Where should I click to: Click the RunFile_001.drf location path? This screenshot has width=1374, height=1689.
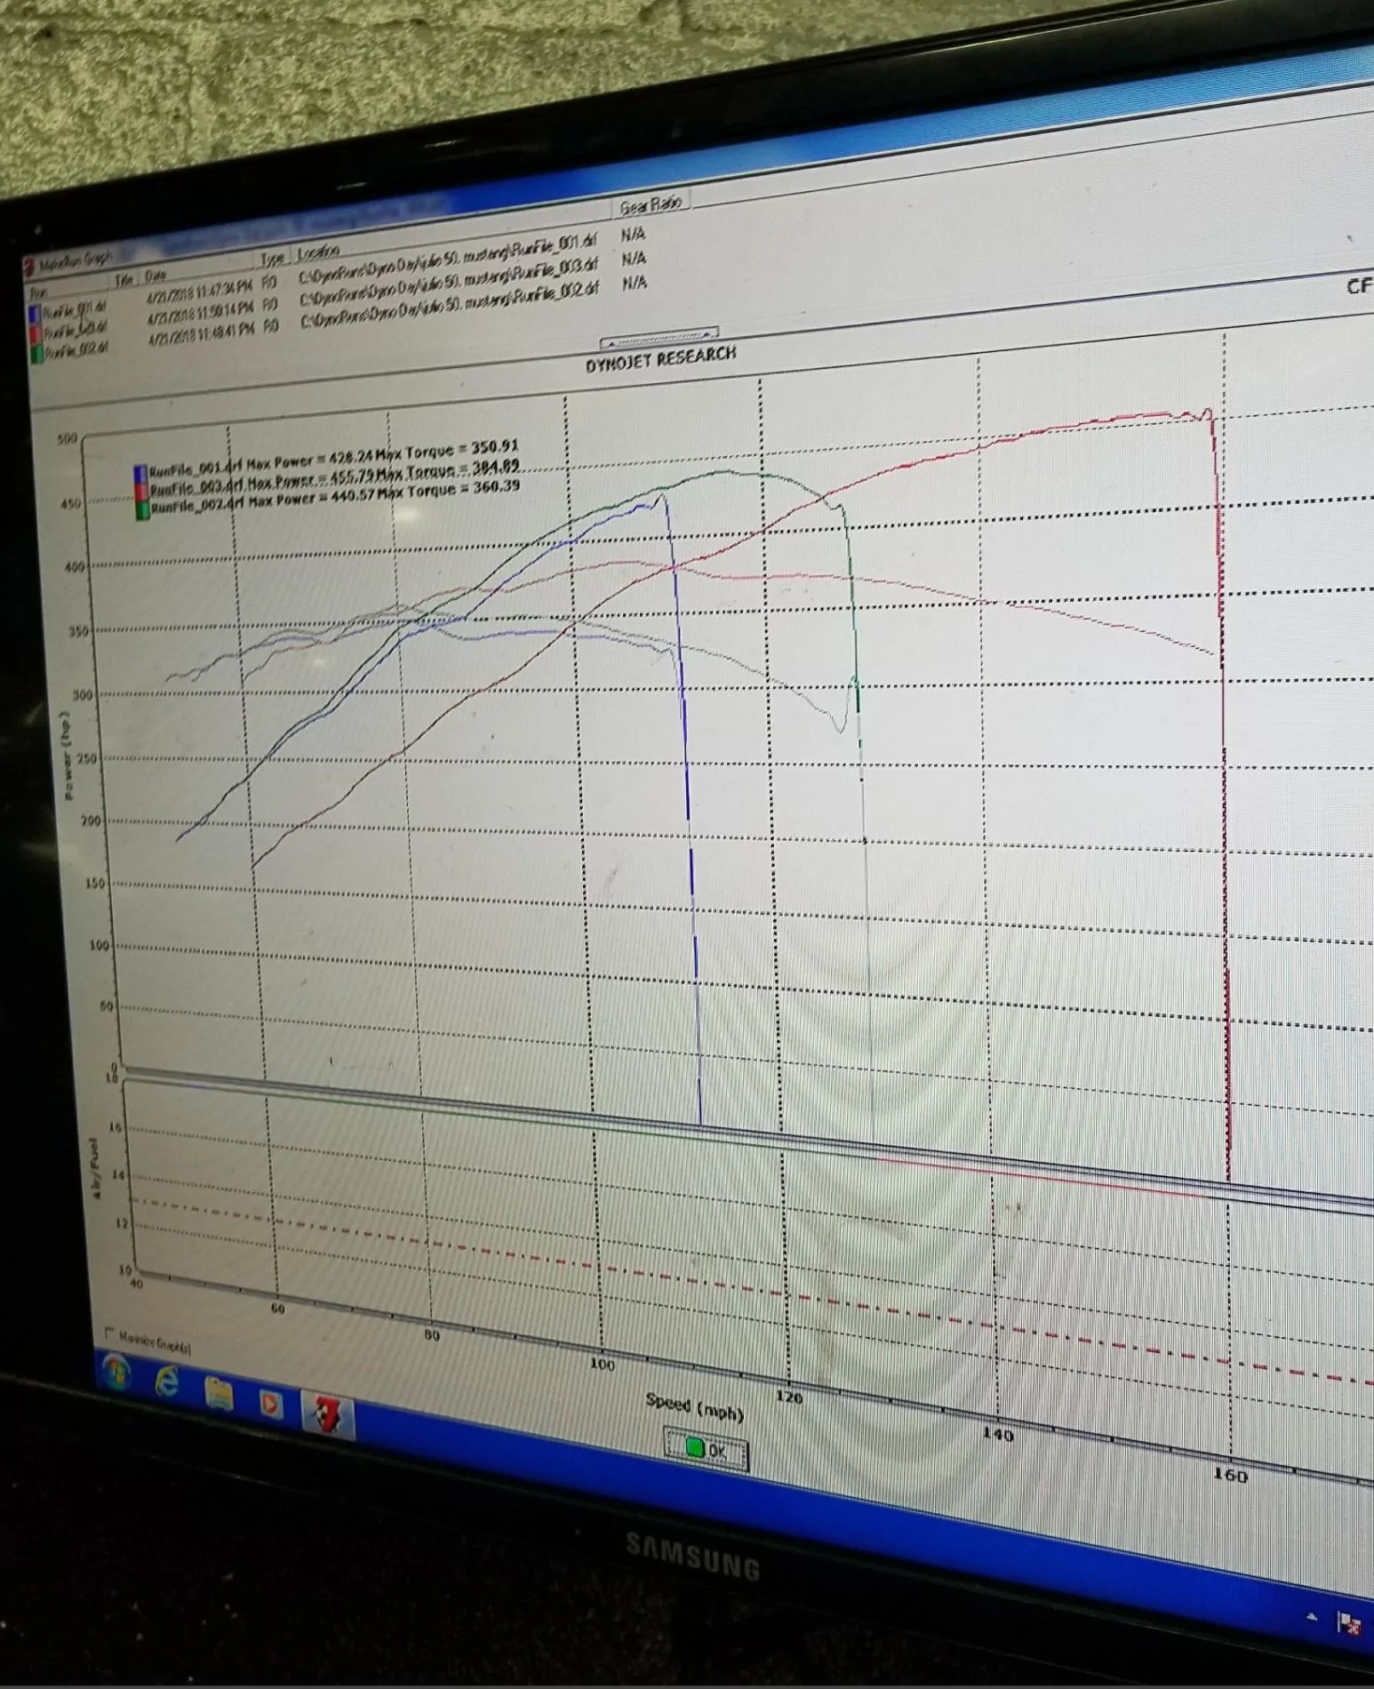tap(449, 258)
